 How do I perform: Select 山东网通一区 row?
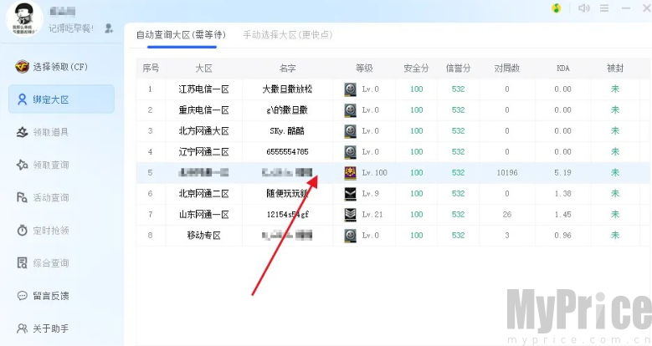coord(393,214)
